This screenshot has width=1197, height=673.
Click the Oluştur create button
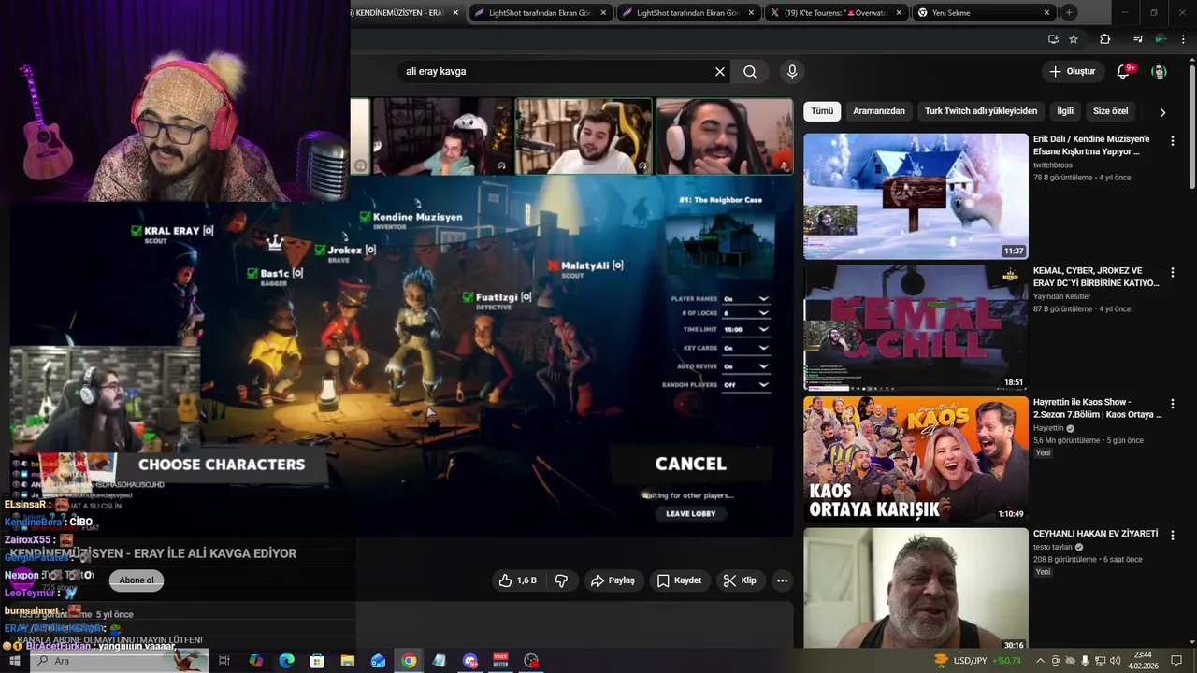(1072, 71)
